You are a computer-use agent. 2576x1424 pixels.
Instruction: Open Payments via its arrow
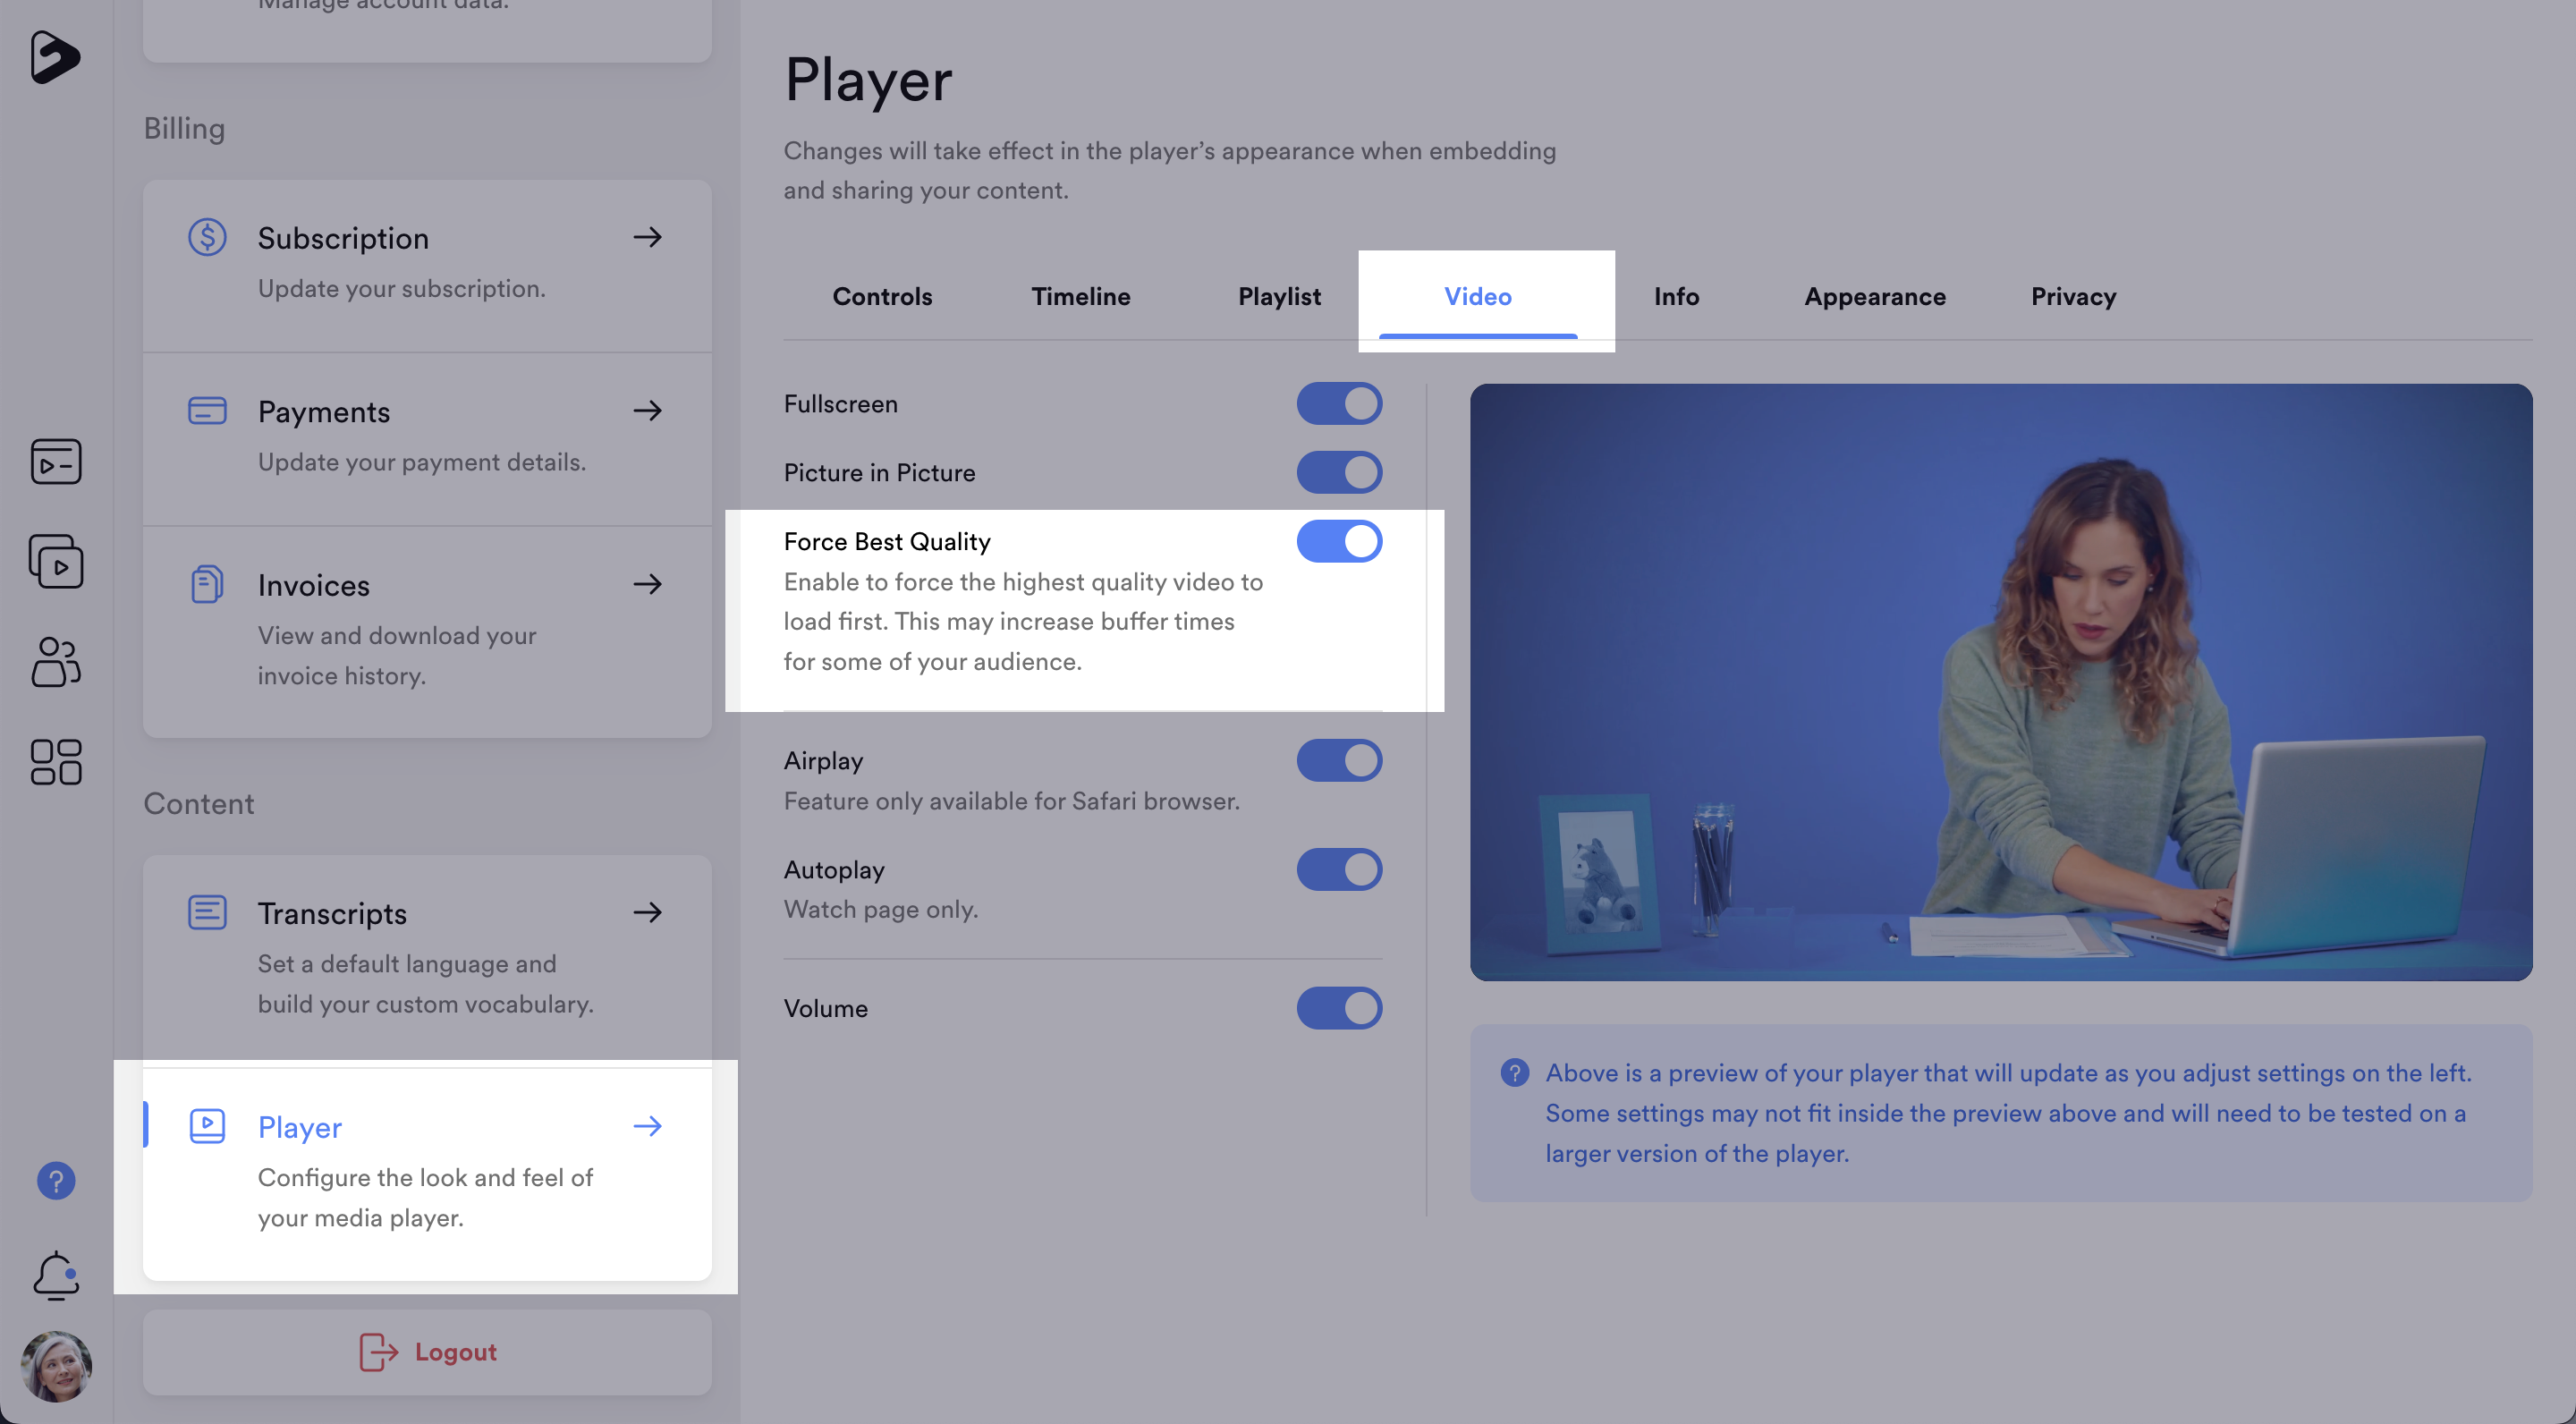[647, 410]
